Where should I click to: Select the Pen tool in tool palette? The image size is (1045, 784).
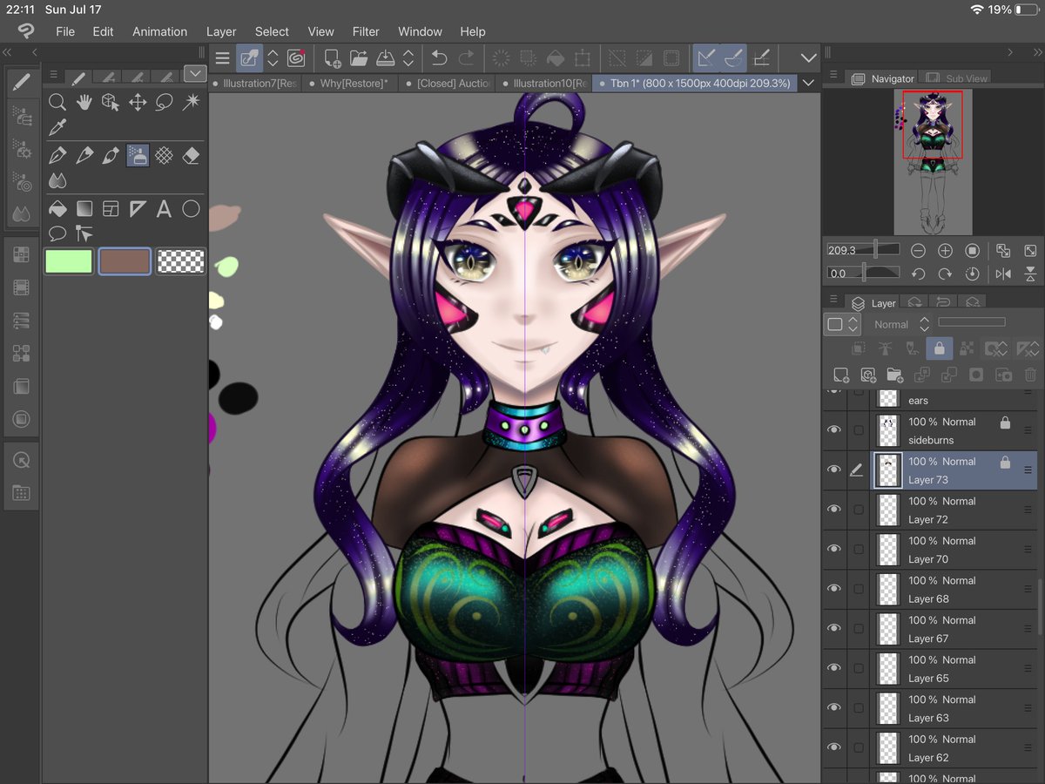tap(57, 156)
